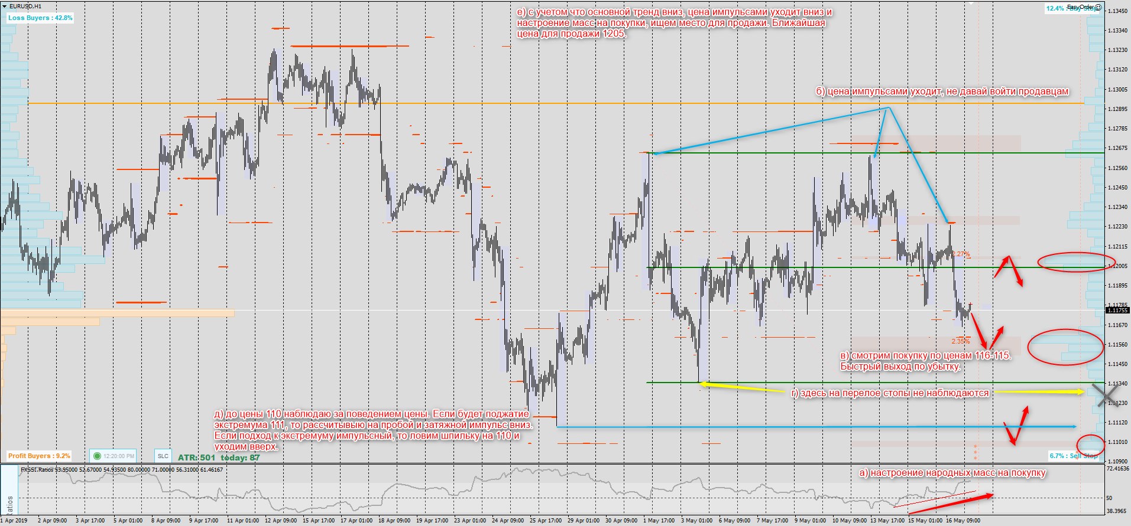Click the EURUSD,H1 chart title
Screen dimensions: 1131x526
[25, 6]
